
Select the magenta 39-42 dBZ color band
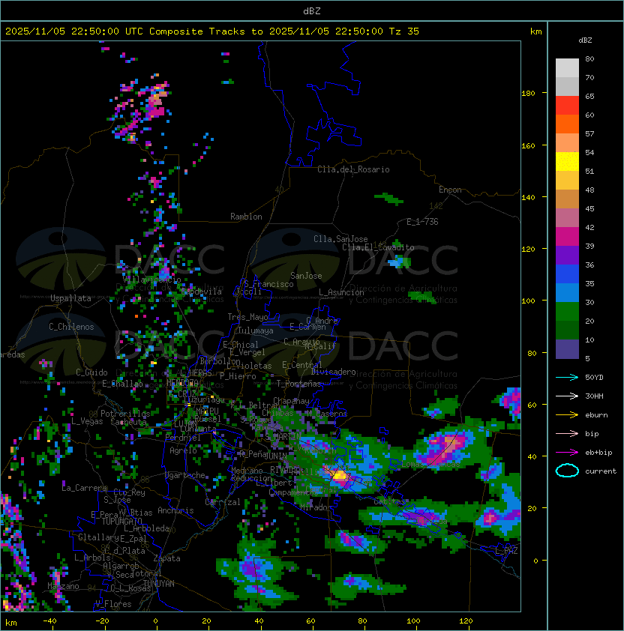point(567,237)
